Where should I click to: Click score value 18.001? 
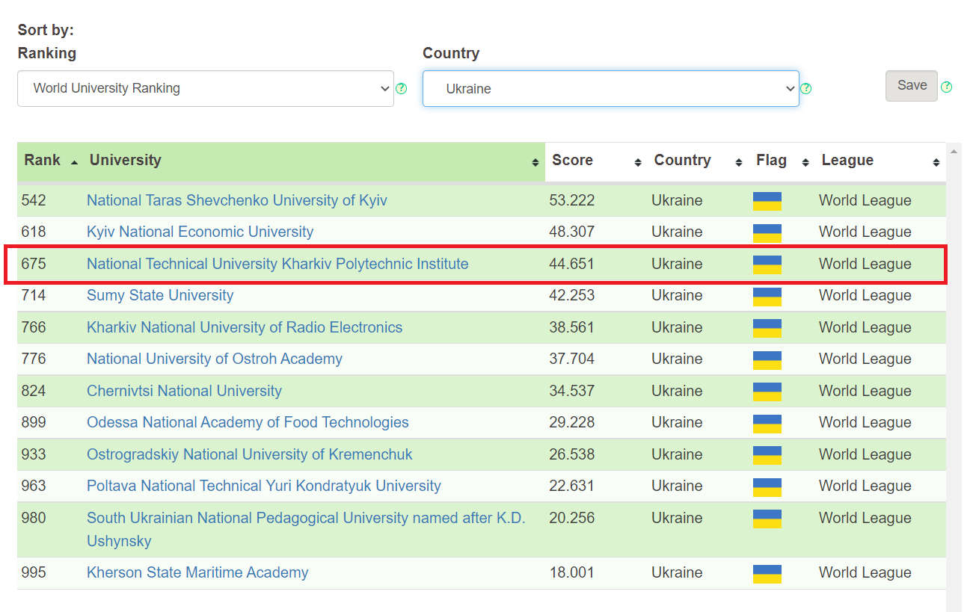pos(571,572)
